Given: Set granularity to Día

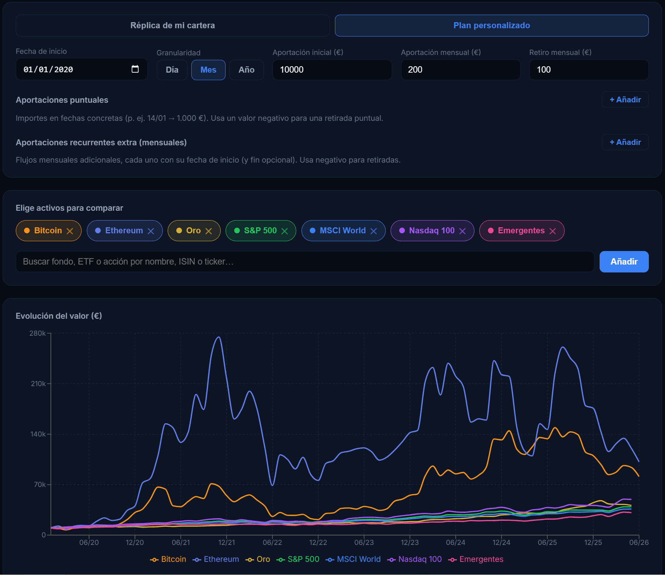Looking at the screenshot, I should pos(172,70).
